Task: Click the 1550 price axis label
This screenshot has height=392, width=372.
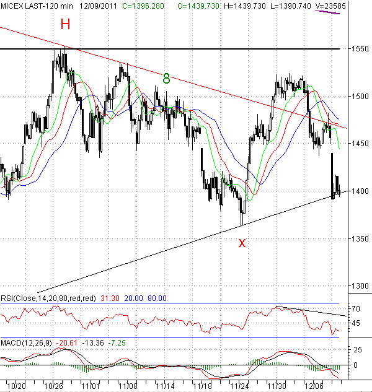Action: (360, 49)
